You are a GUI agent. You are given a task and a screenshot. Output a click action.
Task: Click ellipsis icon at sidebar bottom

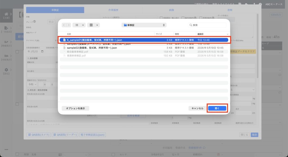click(6, 149)
